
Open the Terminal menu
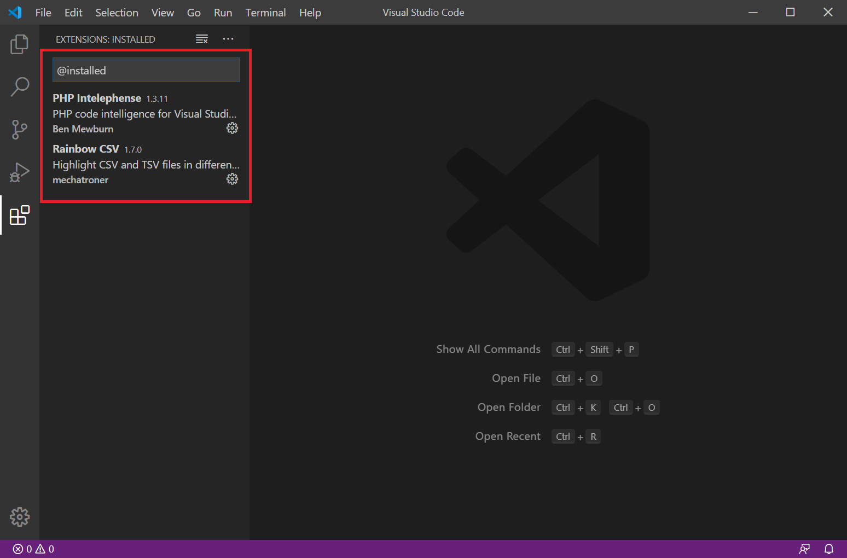[265, 13]
